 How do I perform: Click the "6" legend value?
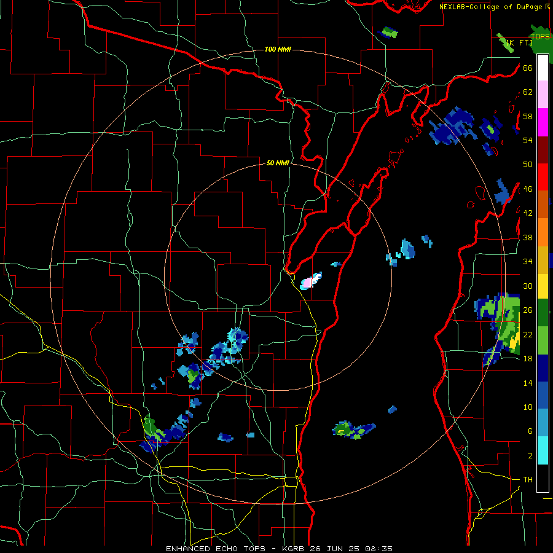pyautogui.click(x=530, y=431)
